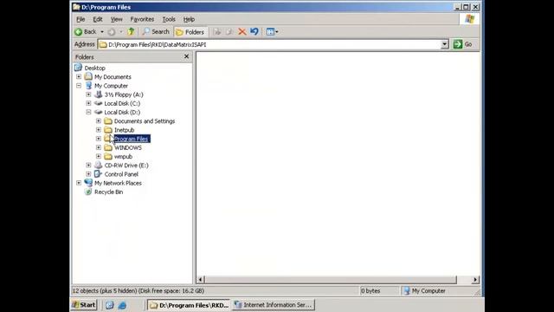Click the horizontal scrollbar thumb

(331, 279)
